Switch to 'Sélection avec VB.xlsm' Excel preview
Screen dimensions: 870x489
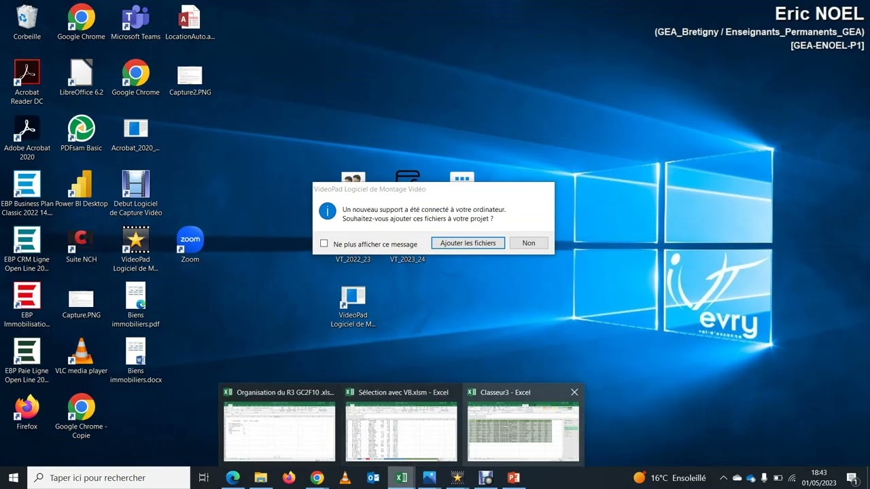(x=401, y=425)
